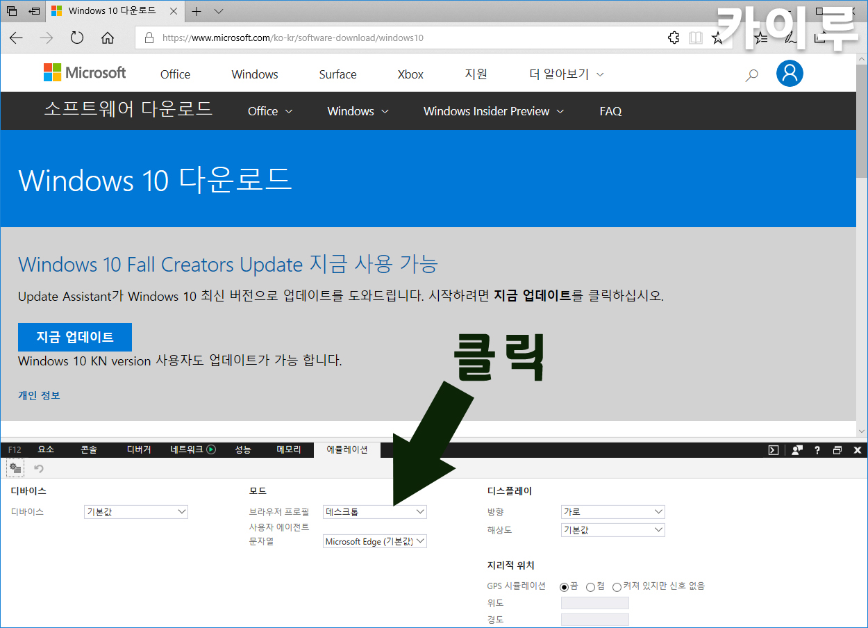Viewport: 868px width, 628px height.
Task: Open the 디바이스 dropdown set to 기본값
Action: point(136,512)
